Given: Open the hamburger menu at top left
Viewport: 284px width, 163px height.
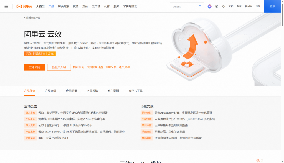Looking at the screenshot, I should (6, 6).
